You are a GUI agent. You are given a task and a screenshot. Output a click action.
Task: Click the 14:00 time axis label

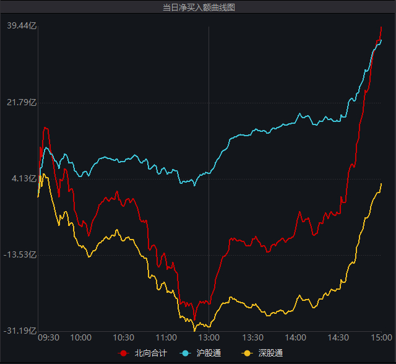[296, 337]
